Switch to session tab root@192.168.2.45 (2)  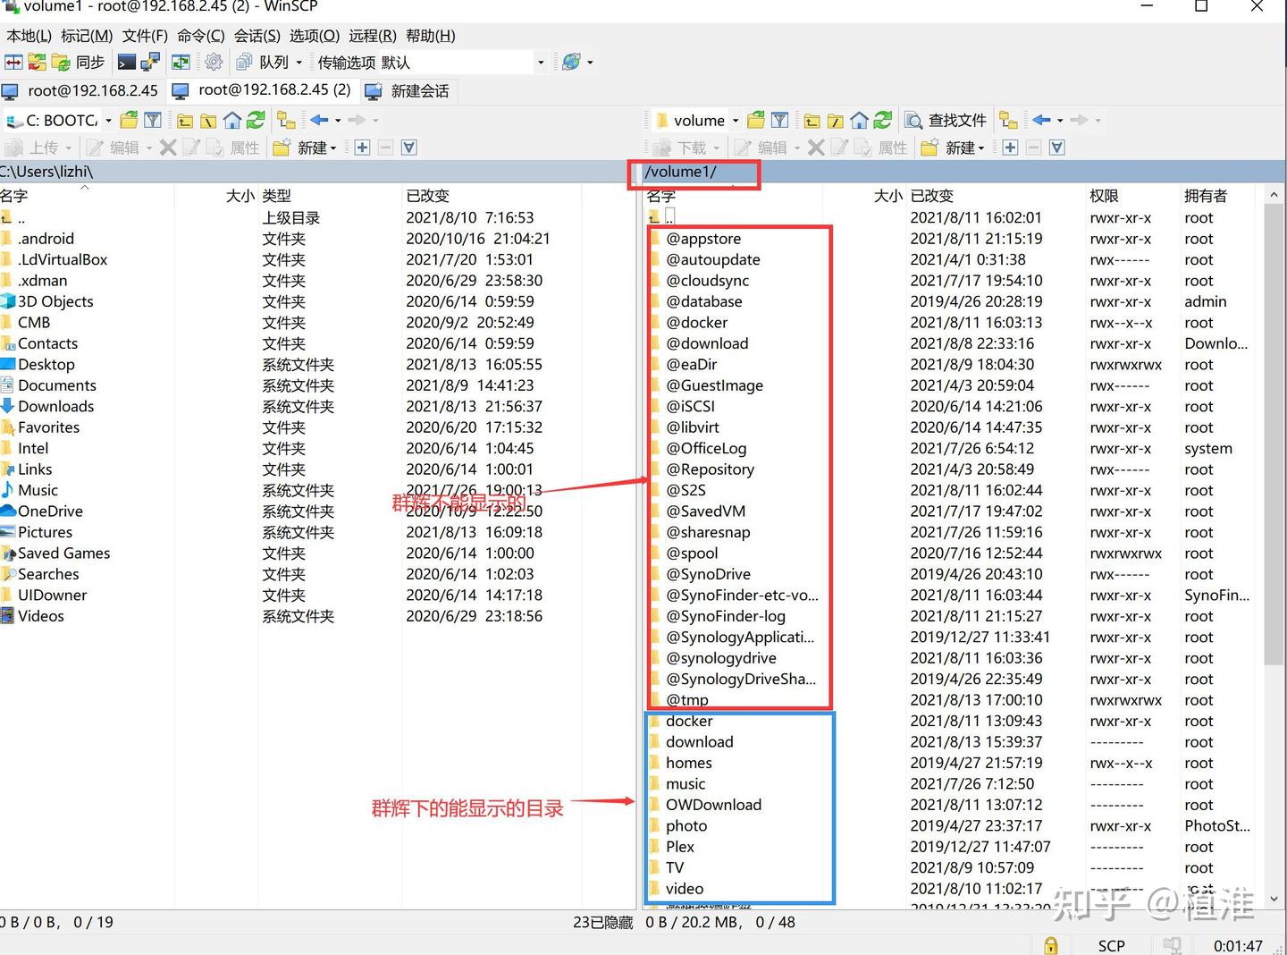(263, 90)
